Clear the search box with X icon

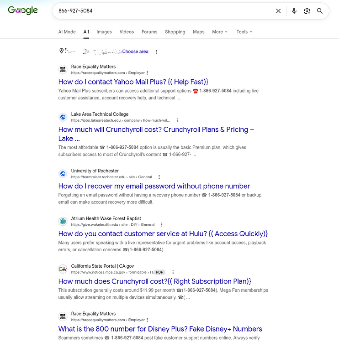[x=278, y=11]
